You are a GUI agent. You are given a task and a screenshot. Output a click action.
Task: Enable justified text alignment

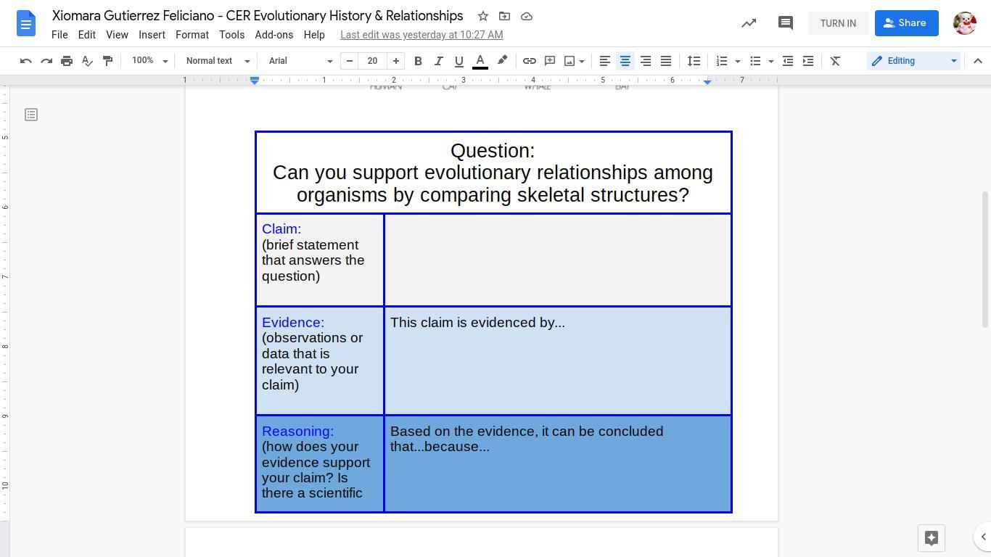click(x=665, y=61)
